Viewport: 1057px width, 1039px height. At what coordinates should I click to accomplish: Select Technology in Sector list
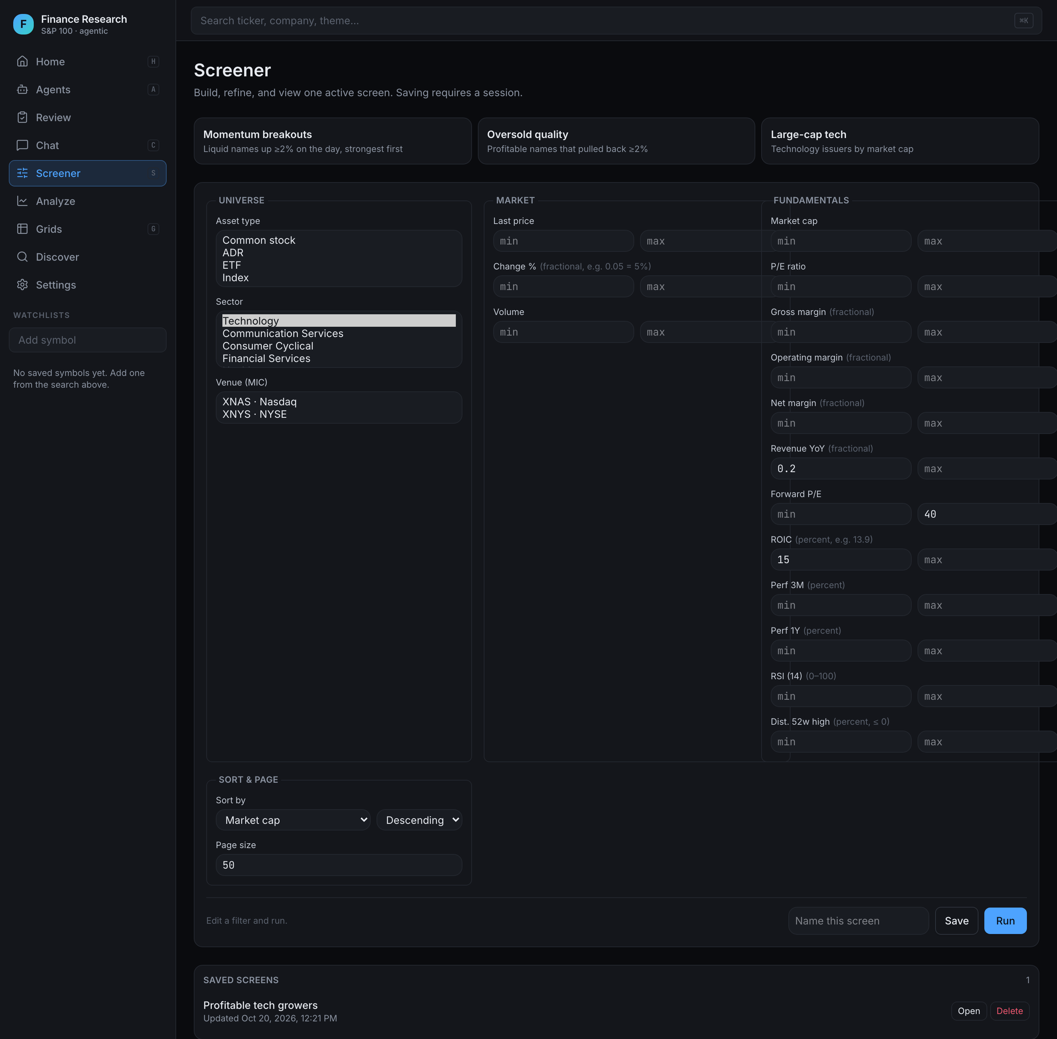339,321
